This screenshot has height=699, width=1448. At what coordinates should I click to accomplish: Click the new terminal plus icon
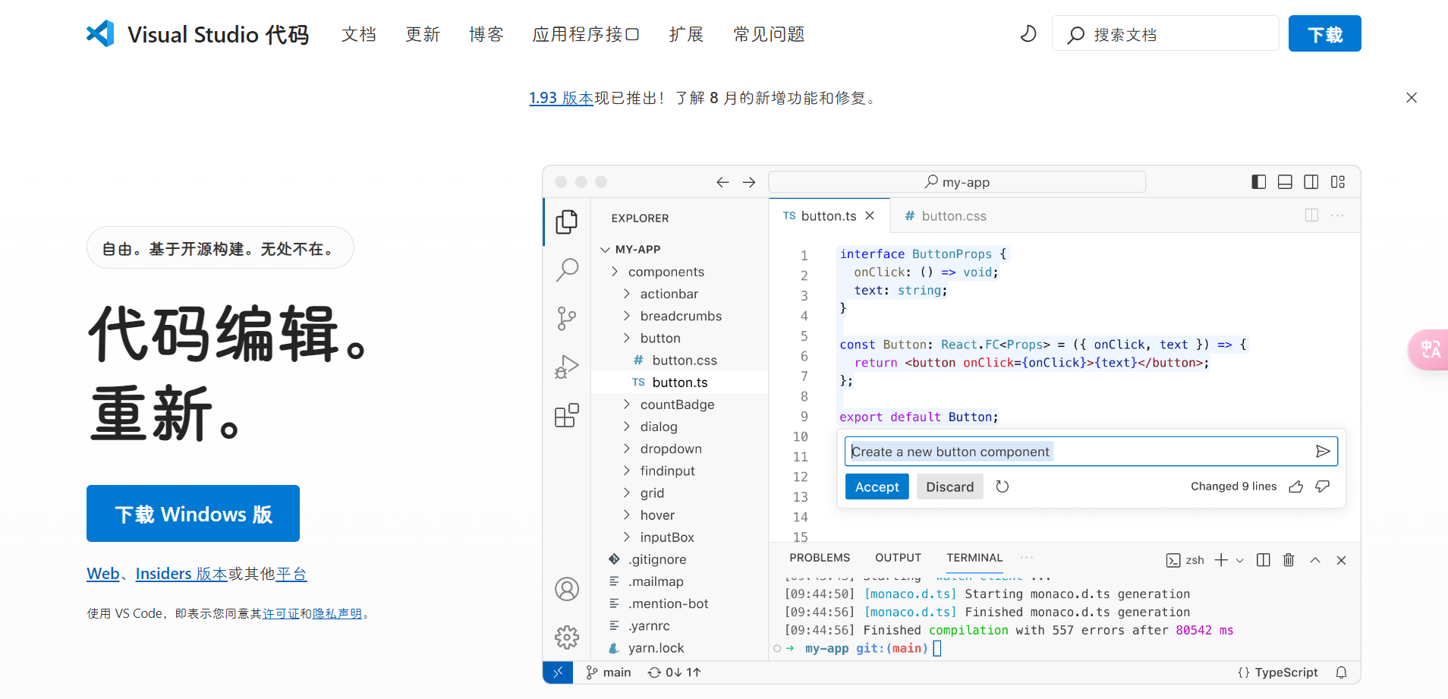point(1221,560)
